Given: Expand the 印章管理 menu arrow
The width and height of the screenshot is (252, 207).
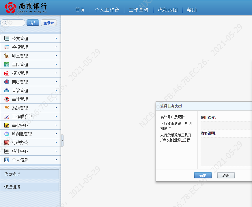Looking at the screenshot, I should (56, 56).
